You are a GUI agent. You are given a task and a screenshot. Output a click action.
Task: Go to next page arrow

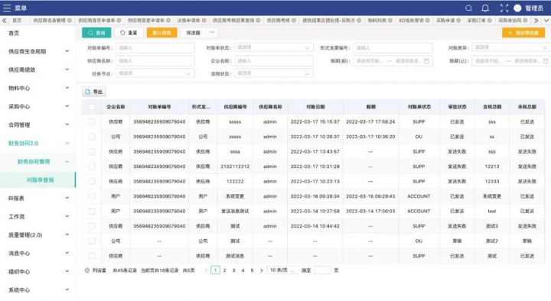click(x=261, y=270)
